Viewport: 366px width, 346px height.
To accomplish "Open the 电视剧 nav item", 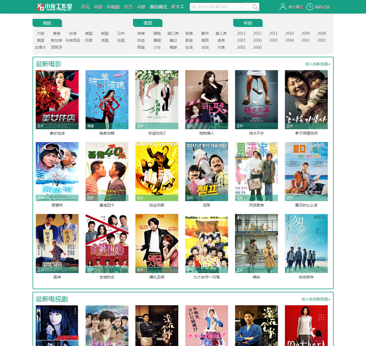I will (113, 7).
